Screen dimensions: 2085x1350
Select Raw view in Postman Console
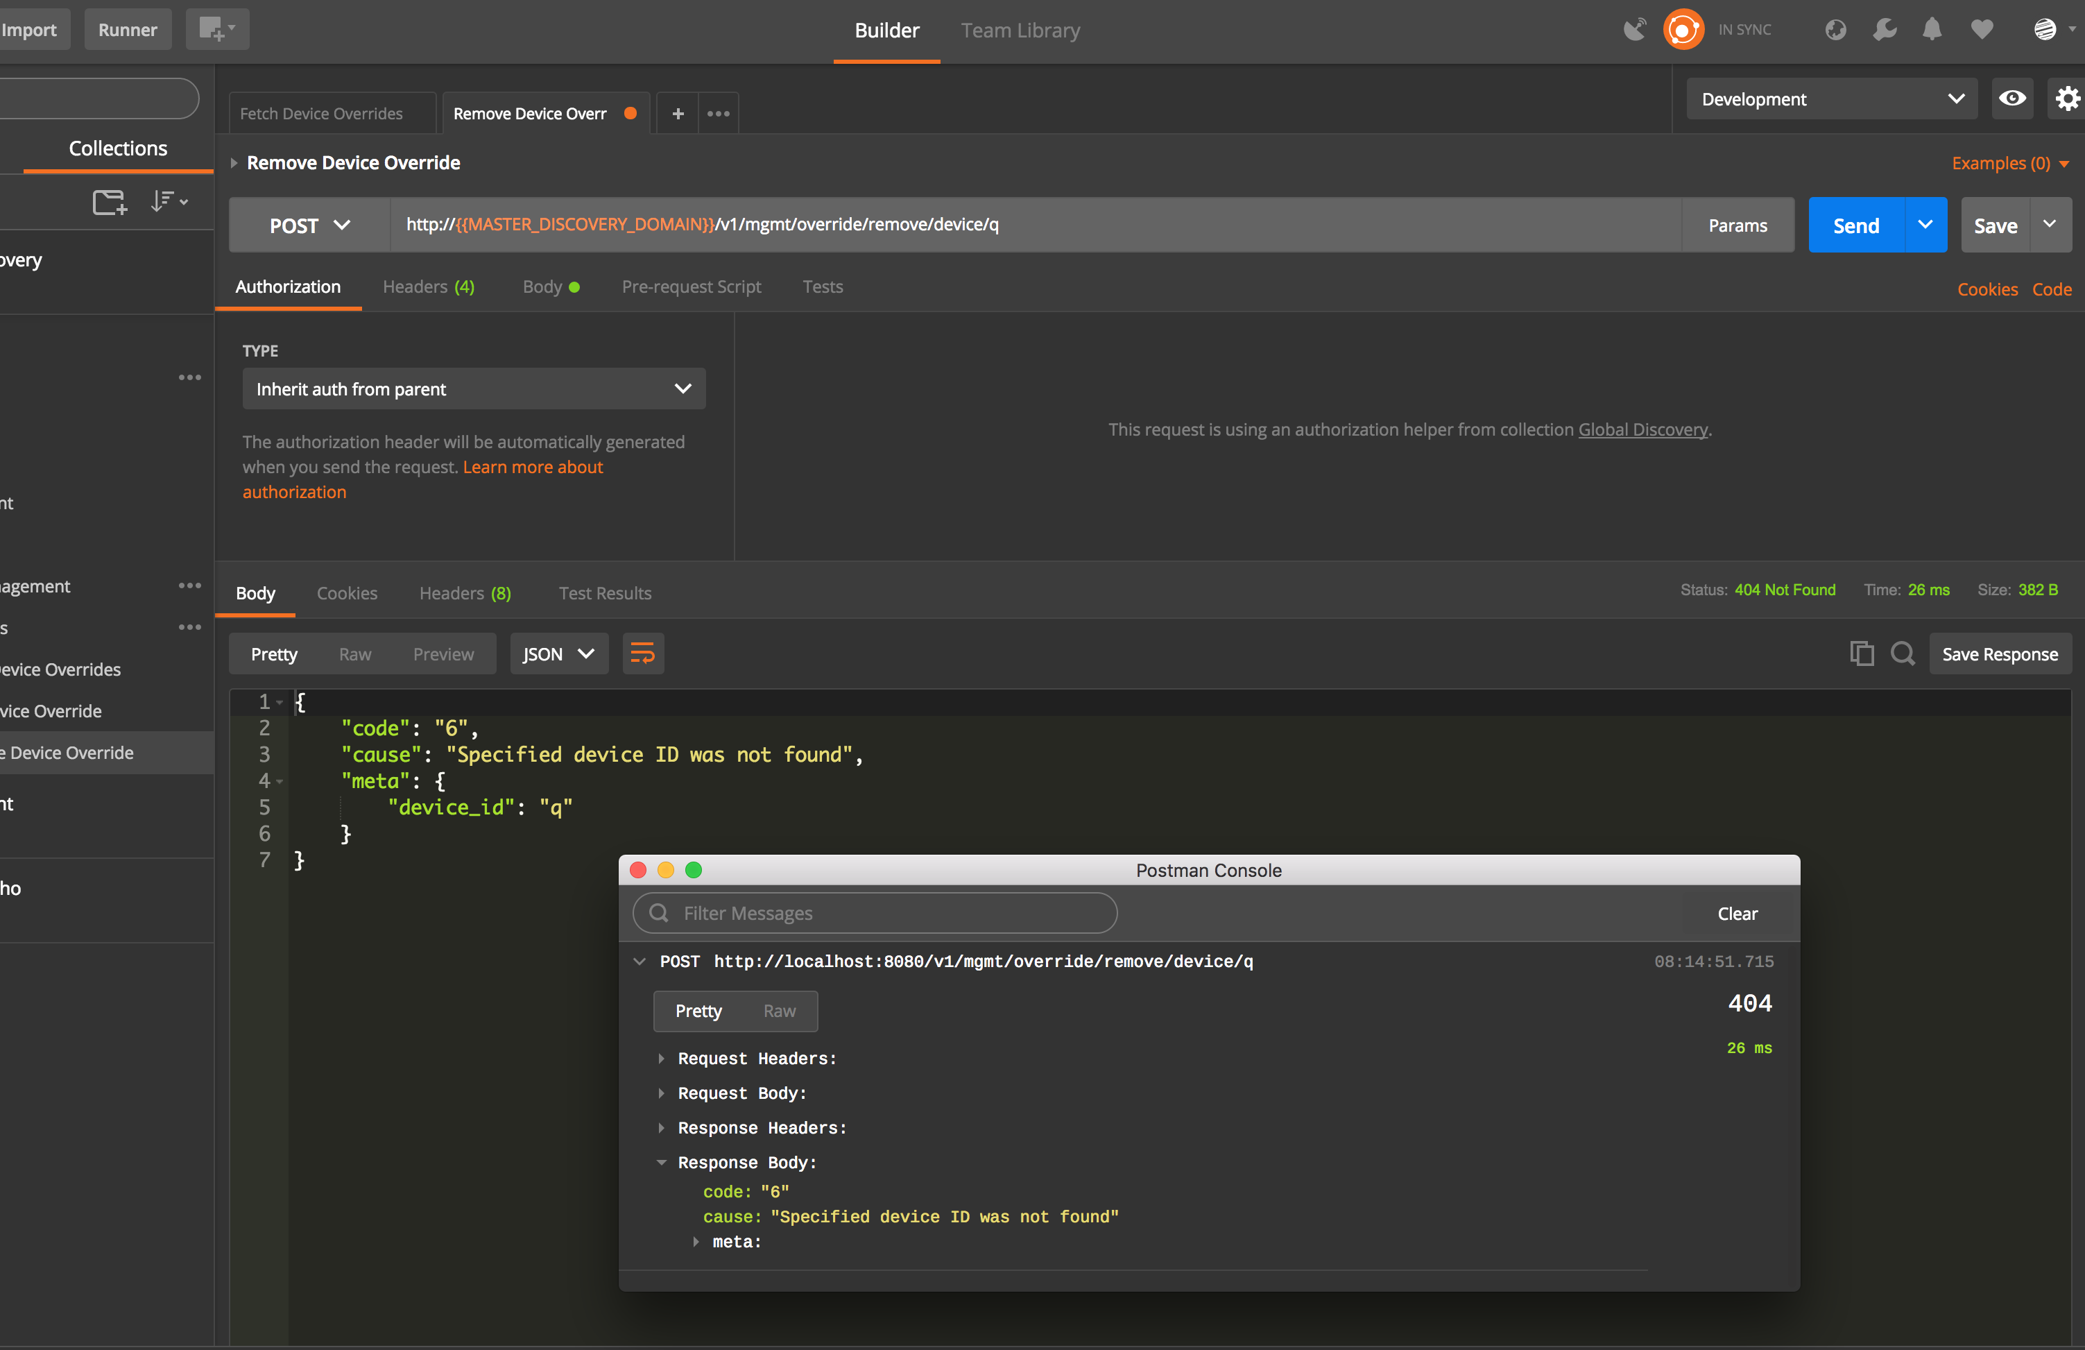coord(779,1011)
